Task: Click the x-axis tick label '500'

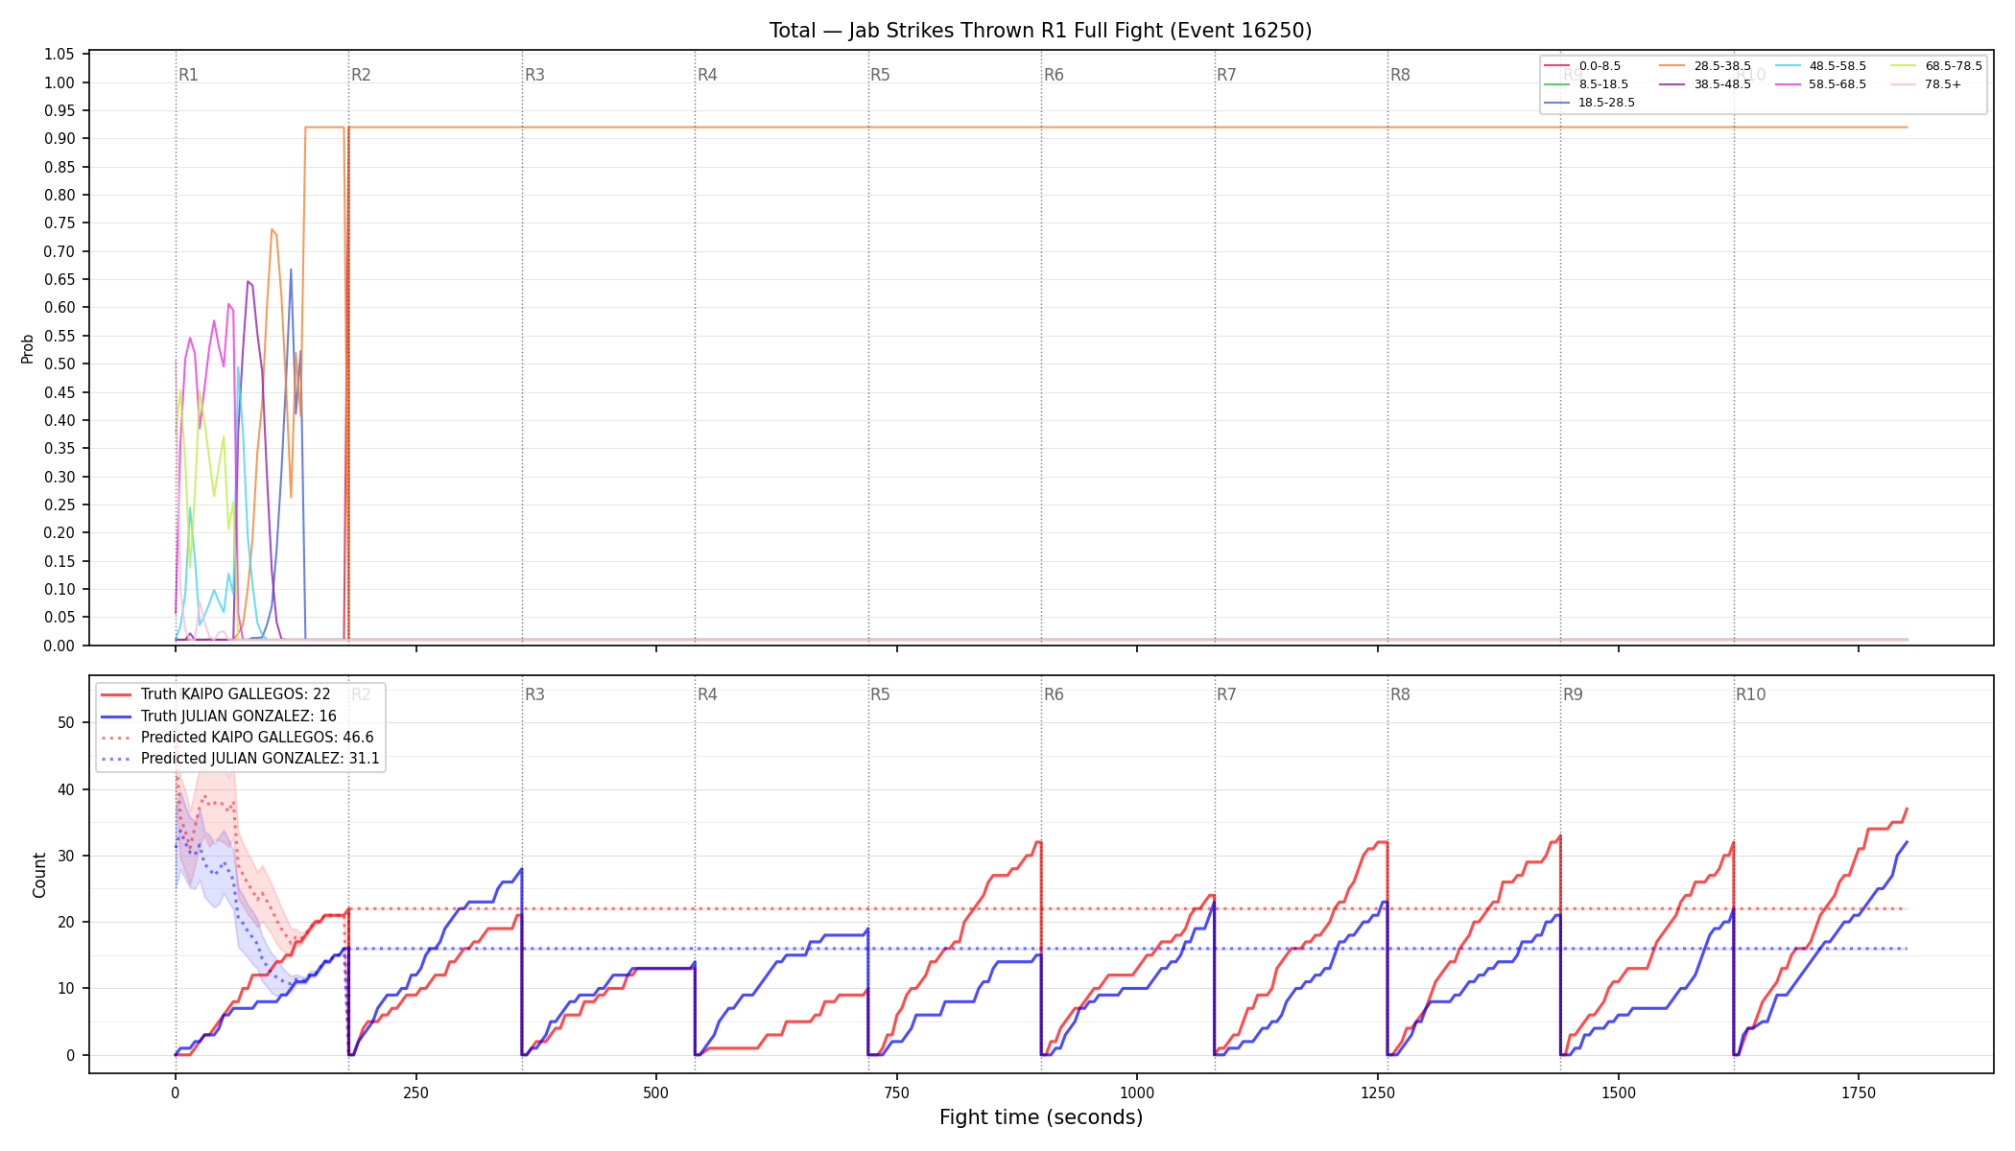Action: [656, 1092]
